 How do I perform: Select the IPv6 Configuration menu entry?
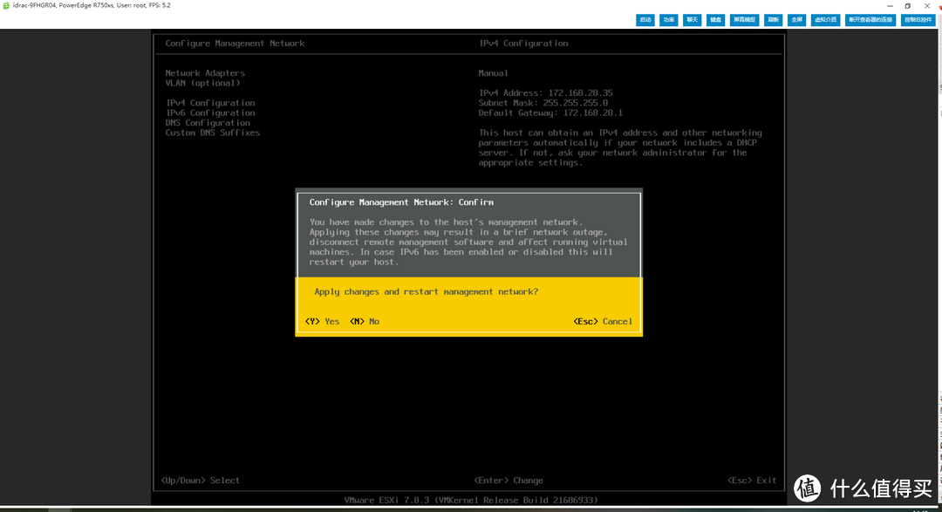210,113
